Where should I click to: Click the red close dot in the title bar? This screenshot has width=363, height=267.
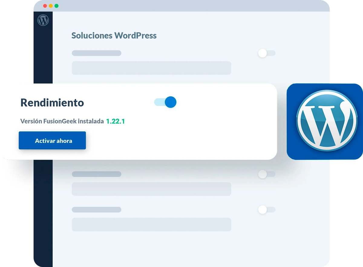[x=45, y=6]
